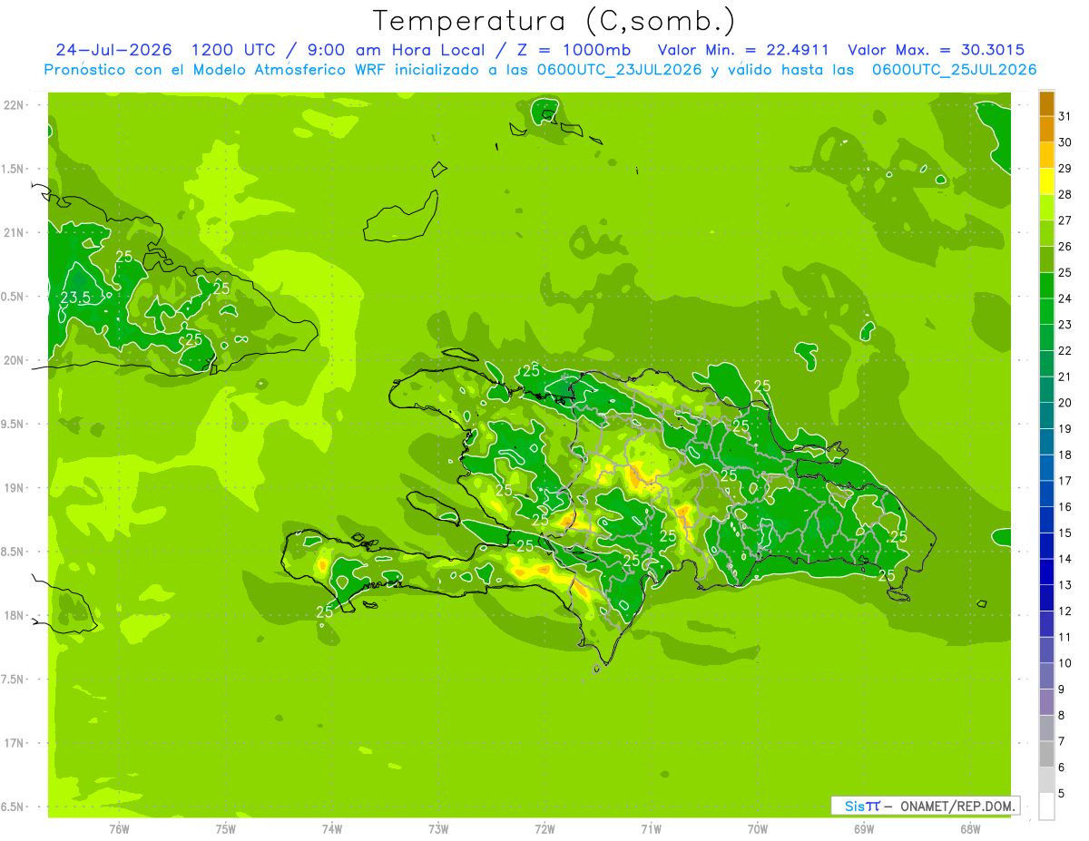Click the legend value '25'

1064,272
